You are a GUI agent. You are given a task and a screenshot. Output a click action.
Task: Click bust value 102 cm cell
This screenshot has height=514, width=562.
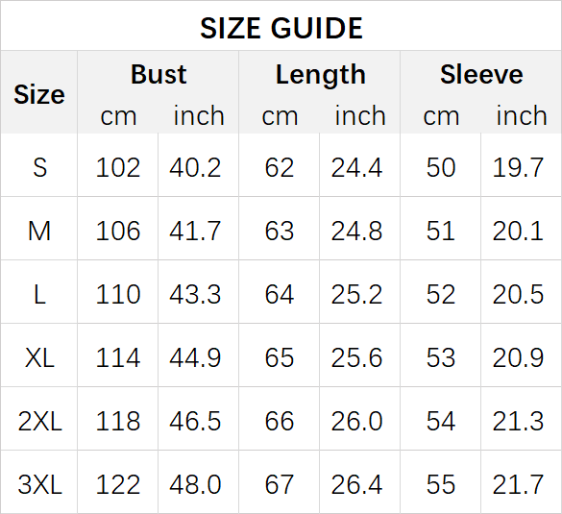pyautogui.click(x=118, y=167)
